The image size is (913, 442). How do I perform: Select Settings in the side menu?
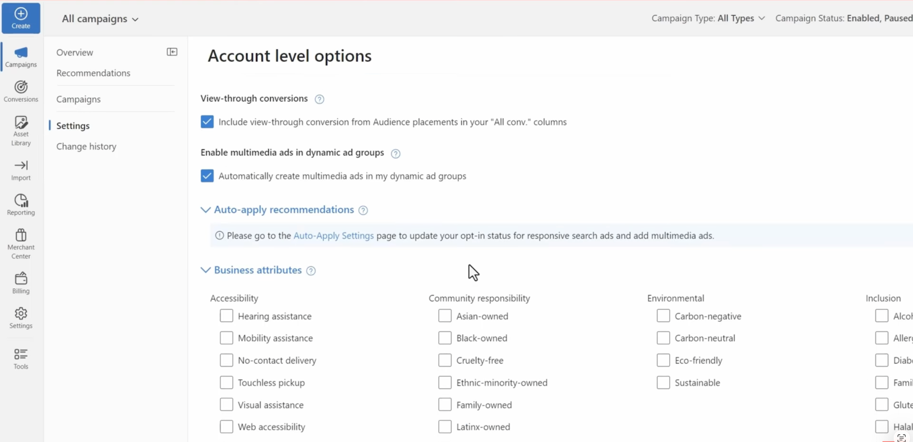73,126
